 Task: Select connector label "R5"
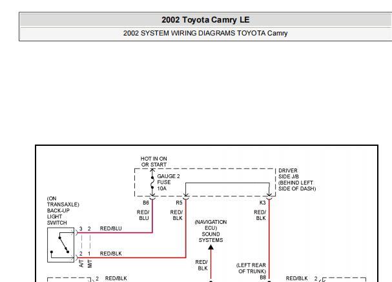pos(179,203)
